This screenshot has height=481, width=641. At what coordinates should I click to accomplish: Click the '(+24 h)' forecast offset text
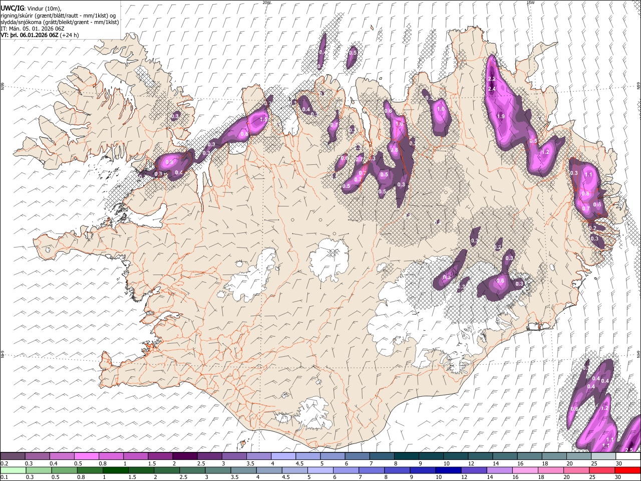click(69, 35)
